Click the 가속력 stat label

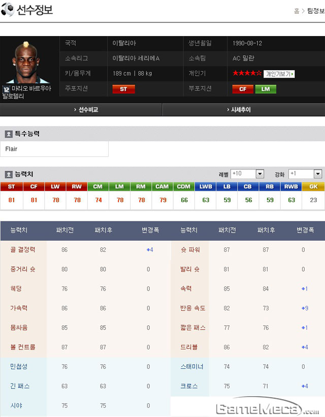click(19, 308)
